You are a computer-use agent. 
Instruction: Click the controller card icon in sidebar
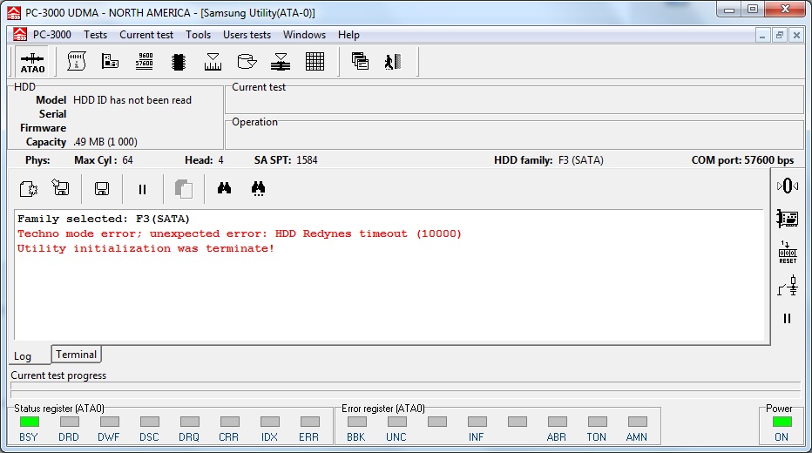787,219
